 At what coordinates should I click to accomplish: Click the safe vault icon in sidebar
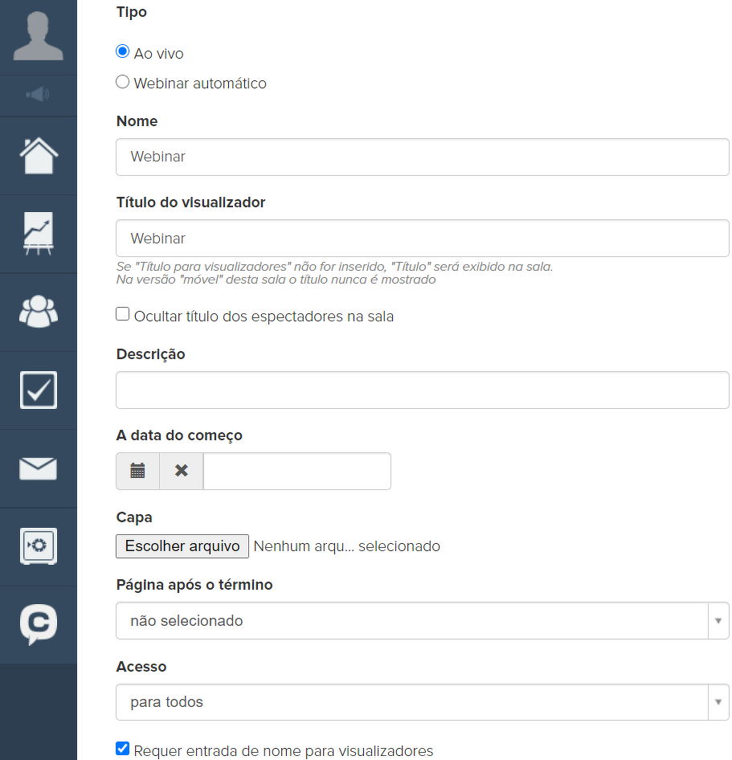click(x=38, y=546)
